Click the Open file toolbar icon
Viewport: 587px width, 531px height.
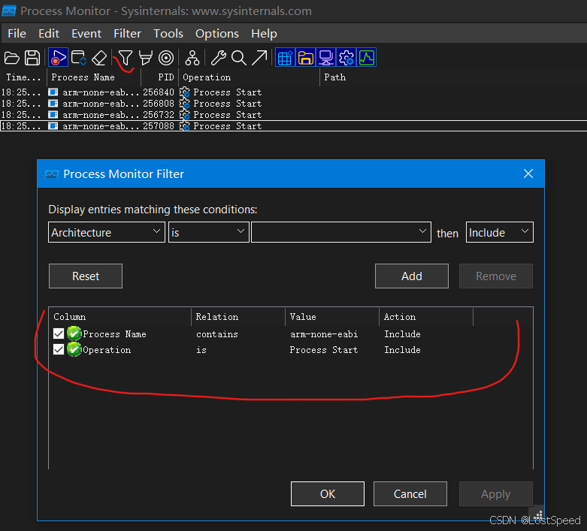click(x=11, y=58)
